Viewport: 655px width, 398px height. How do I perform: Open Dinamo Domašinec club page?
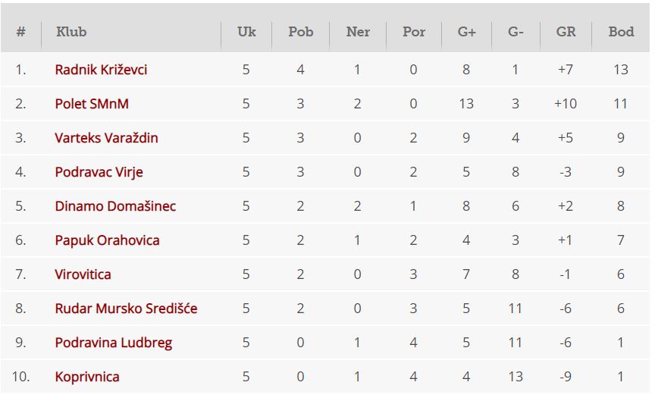click(x=115, y=206)
